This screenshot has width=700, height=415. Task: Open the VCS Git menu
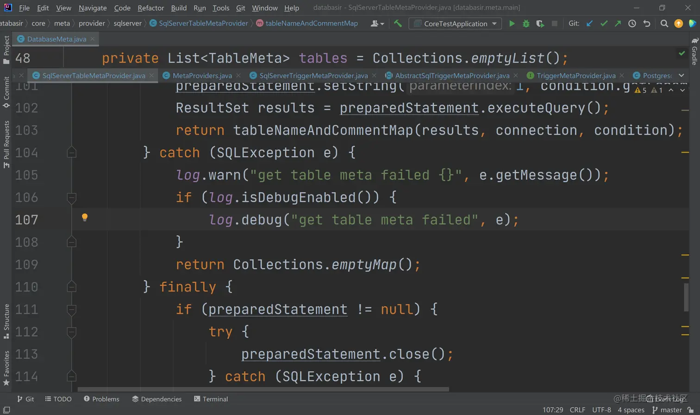click(241, 8)
